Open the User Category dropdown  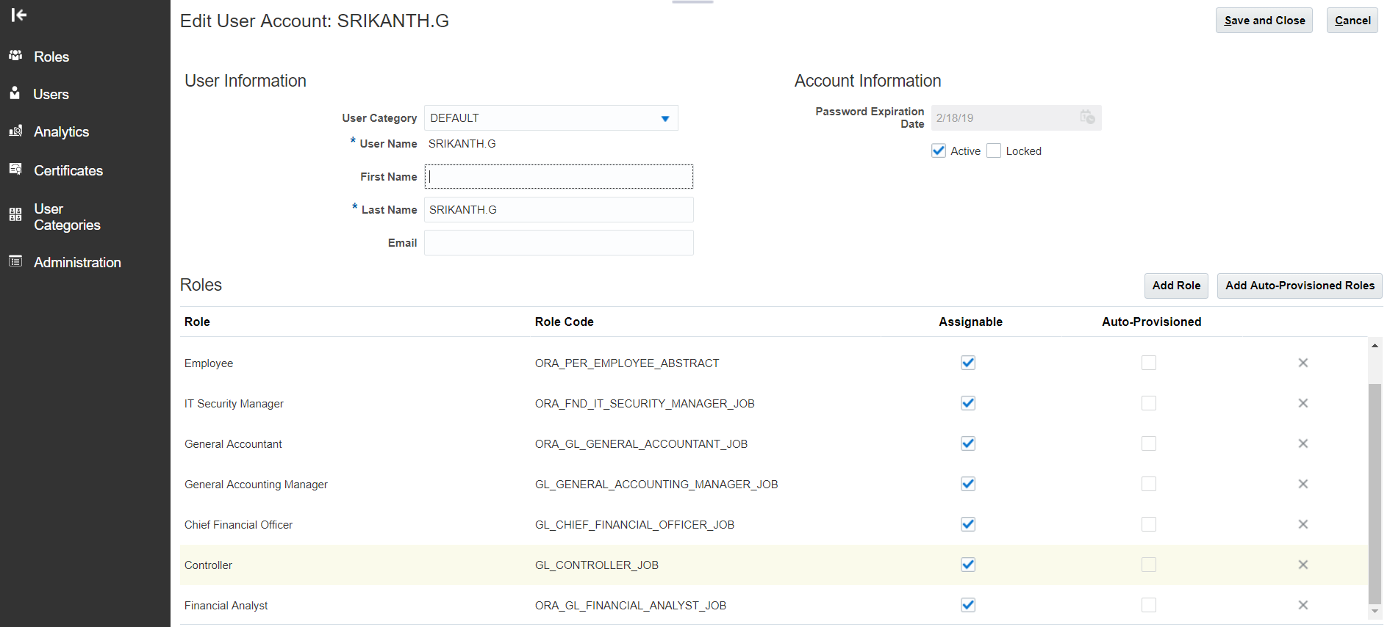coord(664,118)
